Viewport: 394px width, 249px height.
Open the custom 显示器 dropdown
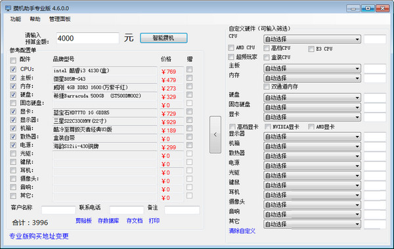[312, 137]
